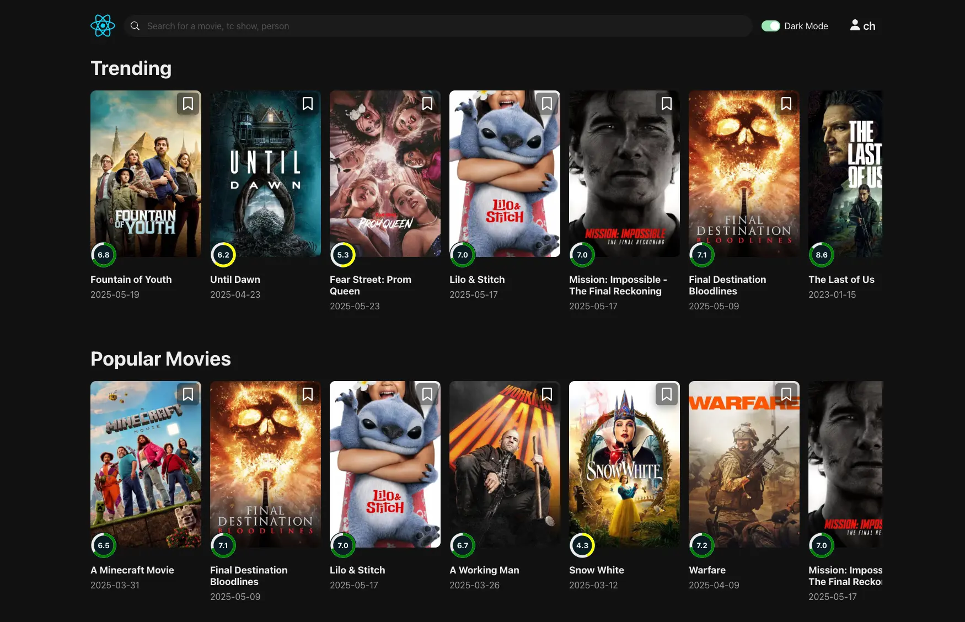The height and width of the screenshot is (622, 965).
Task: Click Fear Street: Prom Queen title
Action: point(371,285)
